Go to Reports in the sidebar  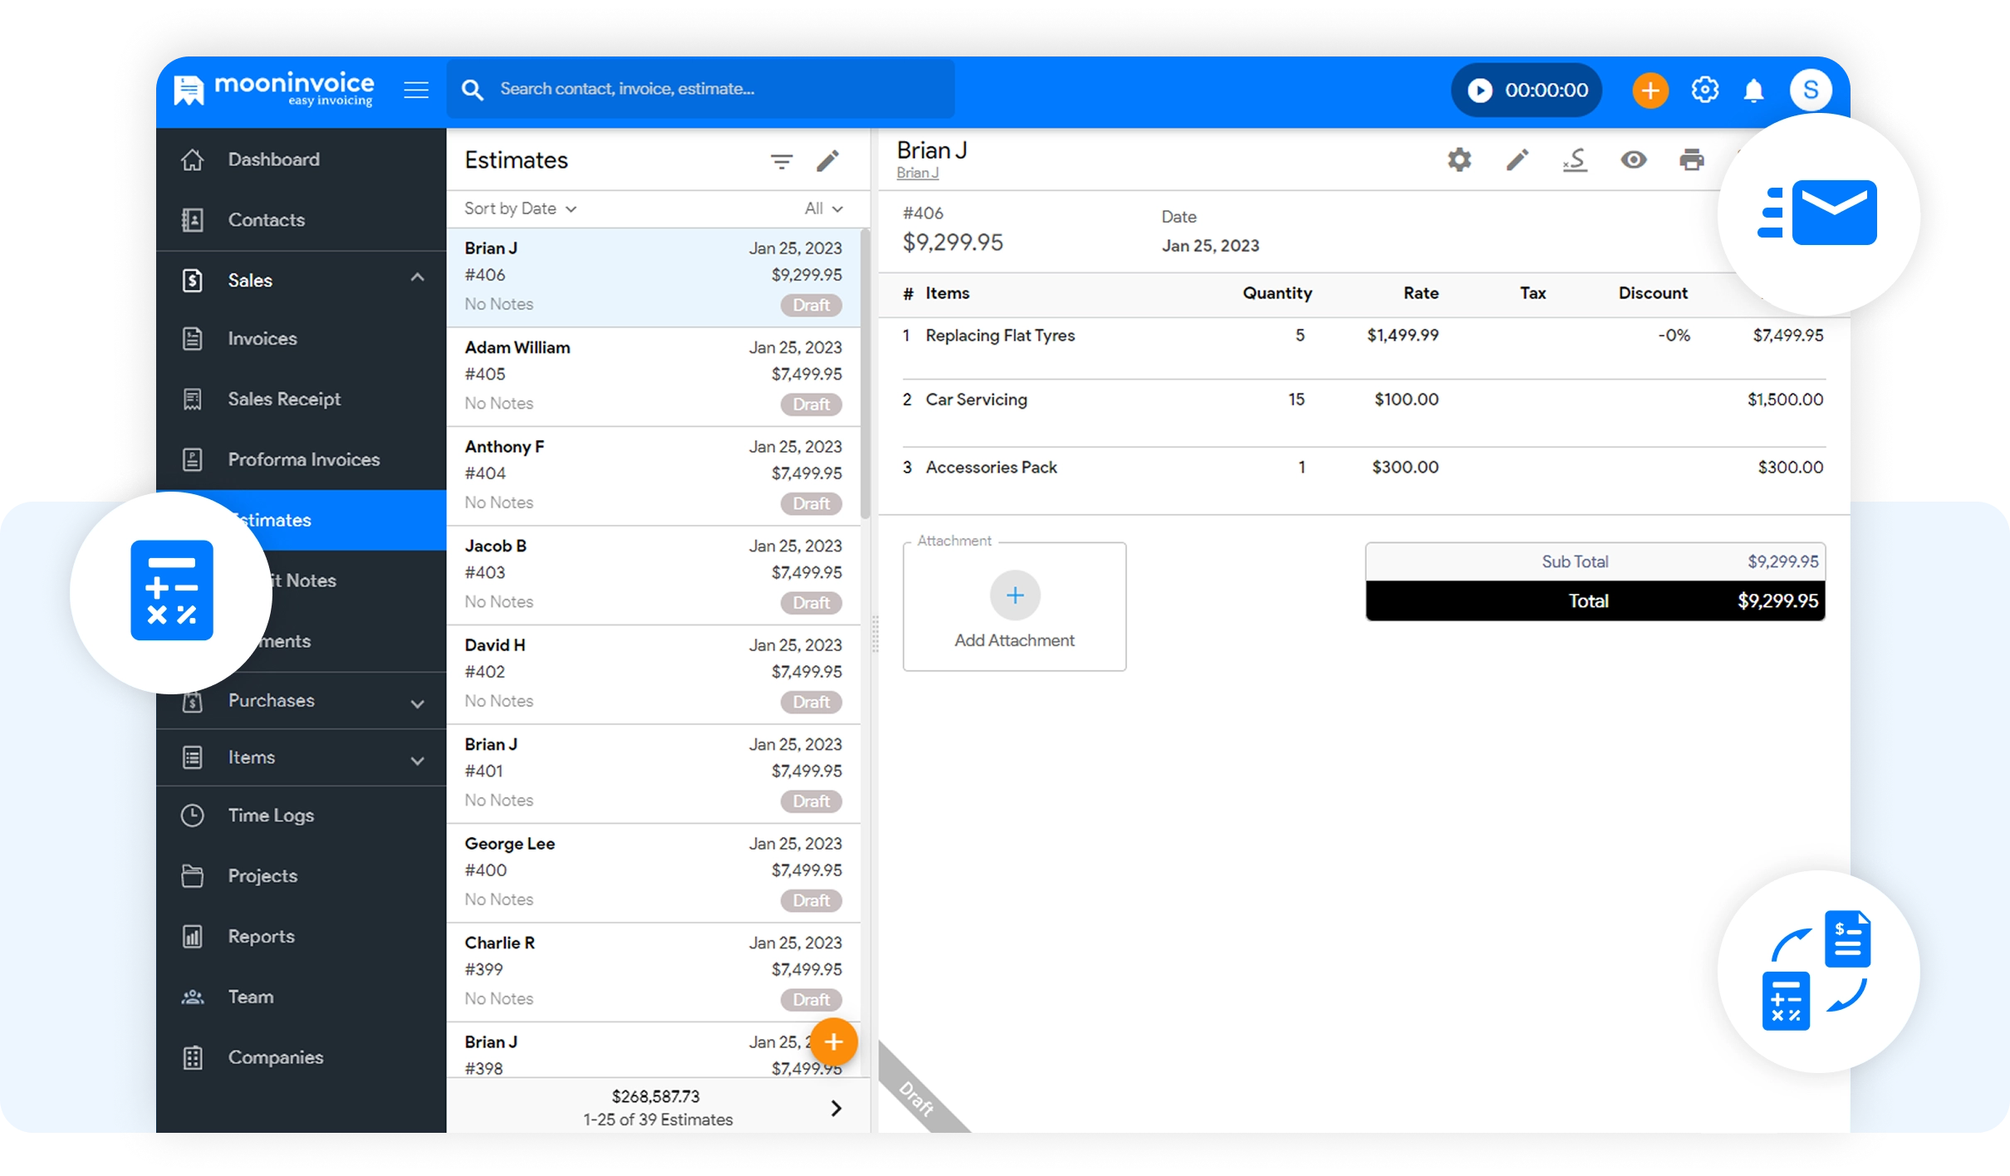(x=261, y=937)
